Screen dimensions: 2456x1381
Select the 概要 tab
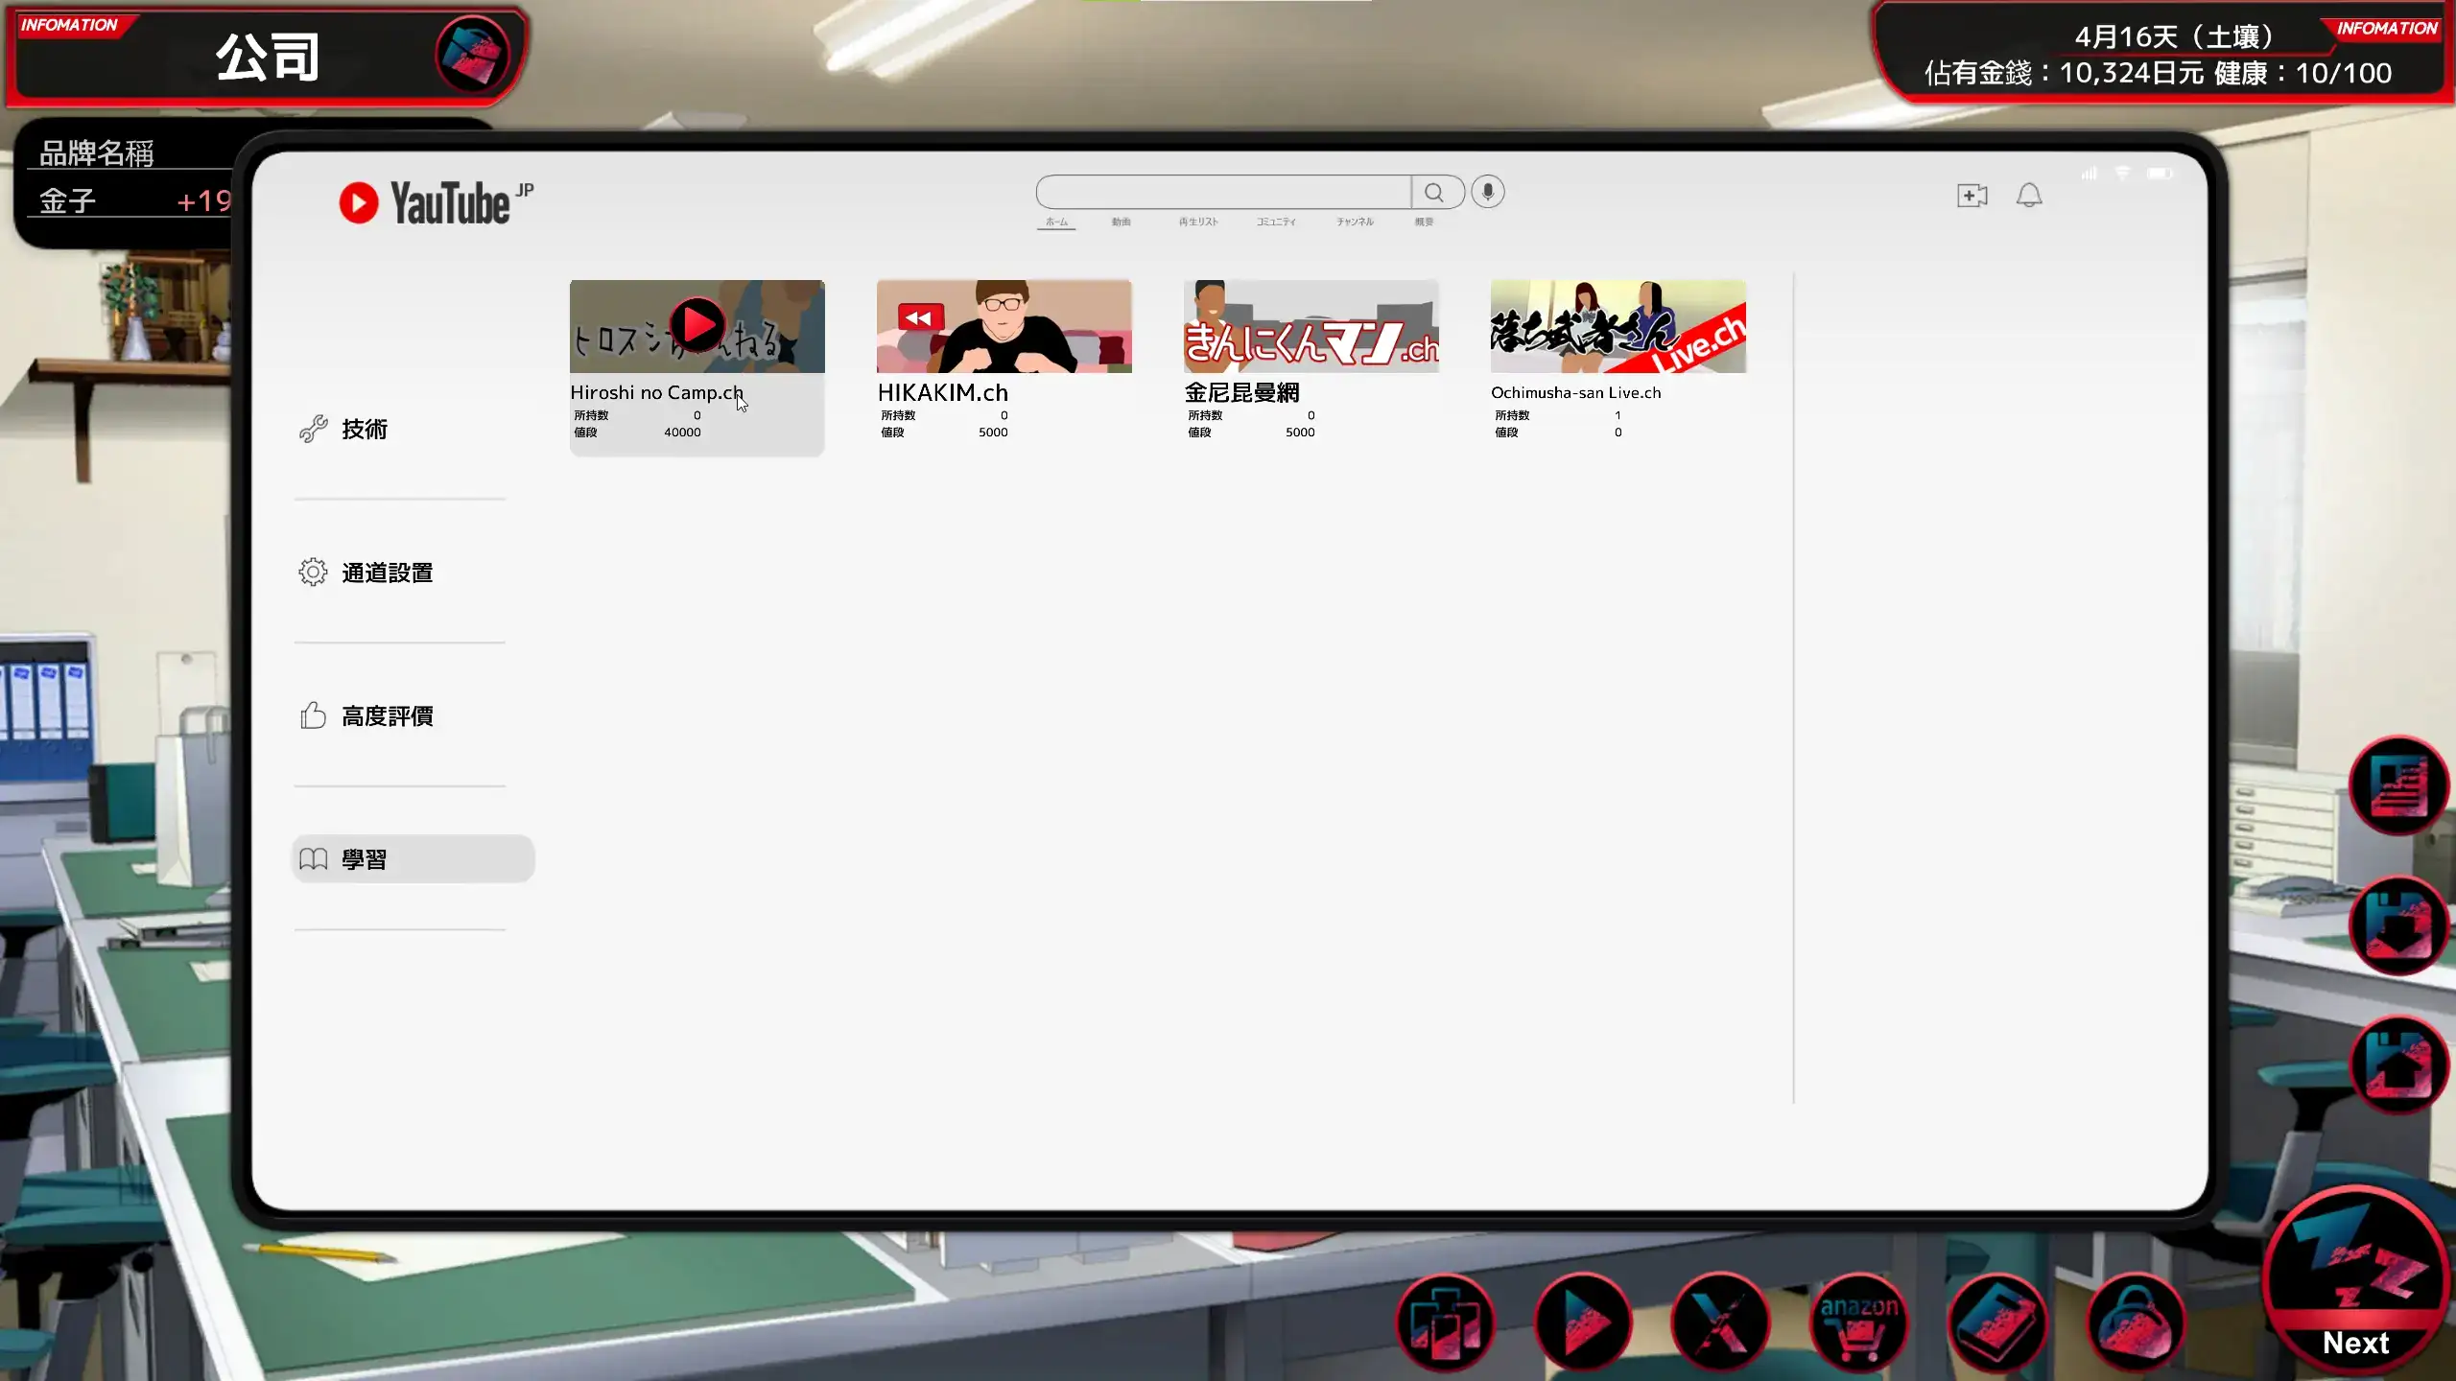pyautogui.click(x=1424, y=222)
